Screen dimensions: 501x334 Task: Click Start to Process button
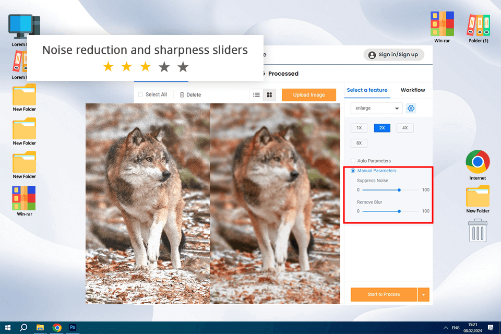pos(384,294)
